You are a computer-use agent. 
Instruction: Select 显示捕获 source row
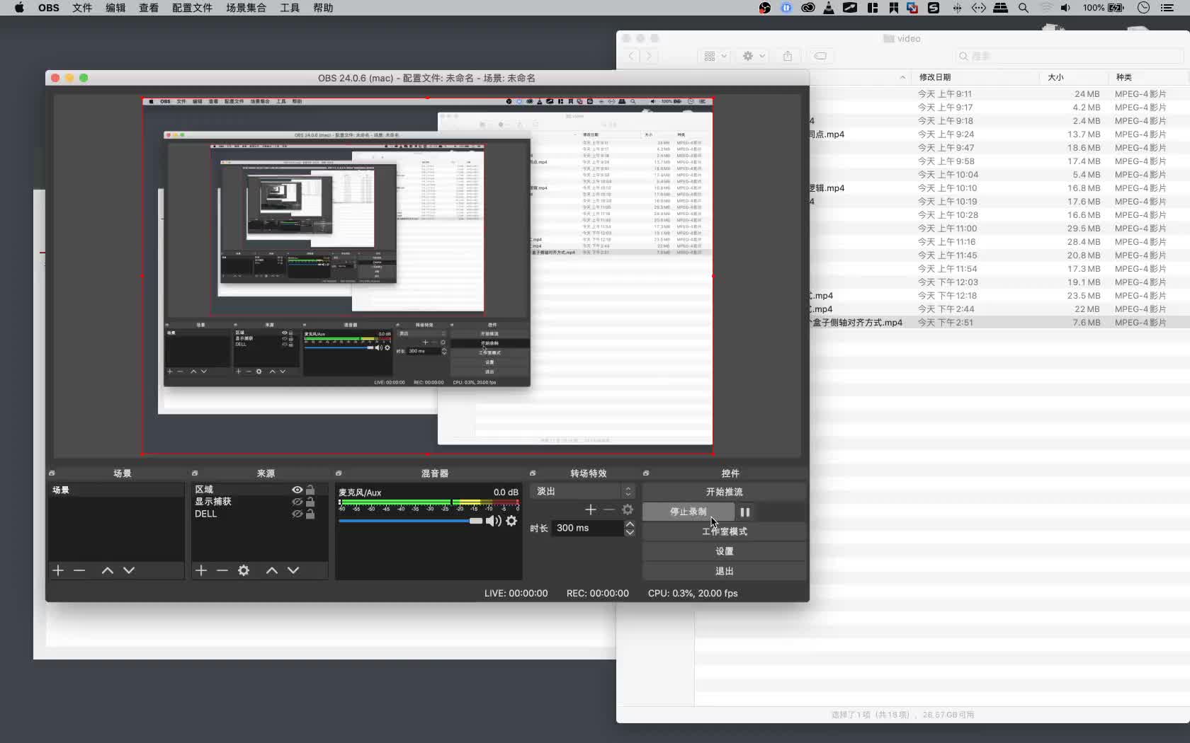(259, 502)
